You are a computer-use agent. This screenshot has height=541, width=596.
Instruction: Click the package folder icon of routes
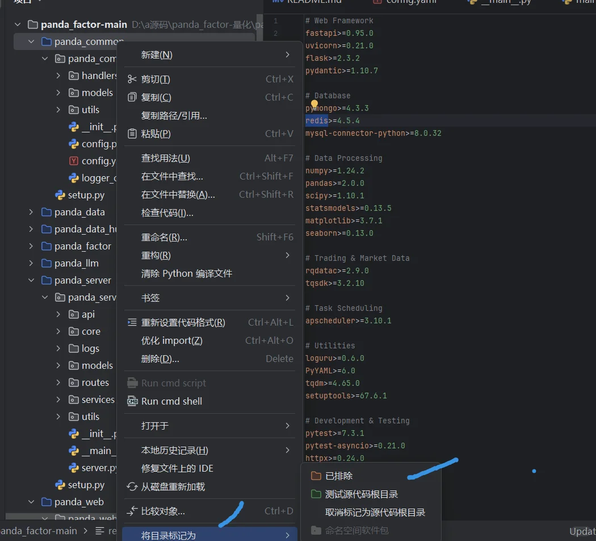coord(74,382)
